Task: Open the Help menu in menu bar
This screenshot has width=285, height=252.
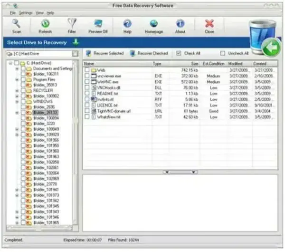Action: pos(50,13)
